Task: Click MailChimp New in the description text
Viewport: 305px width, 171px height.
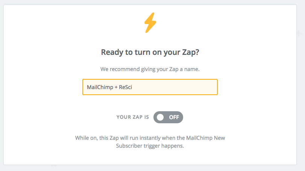Action: click(206, 138)
